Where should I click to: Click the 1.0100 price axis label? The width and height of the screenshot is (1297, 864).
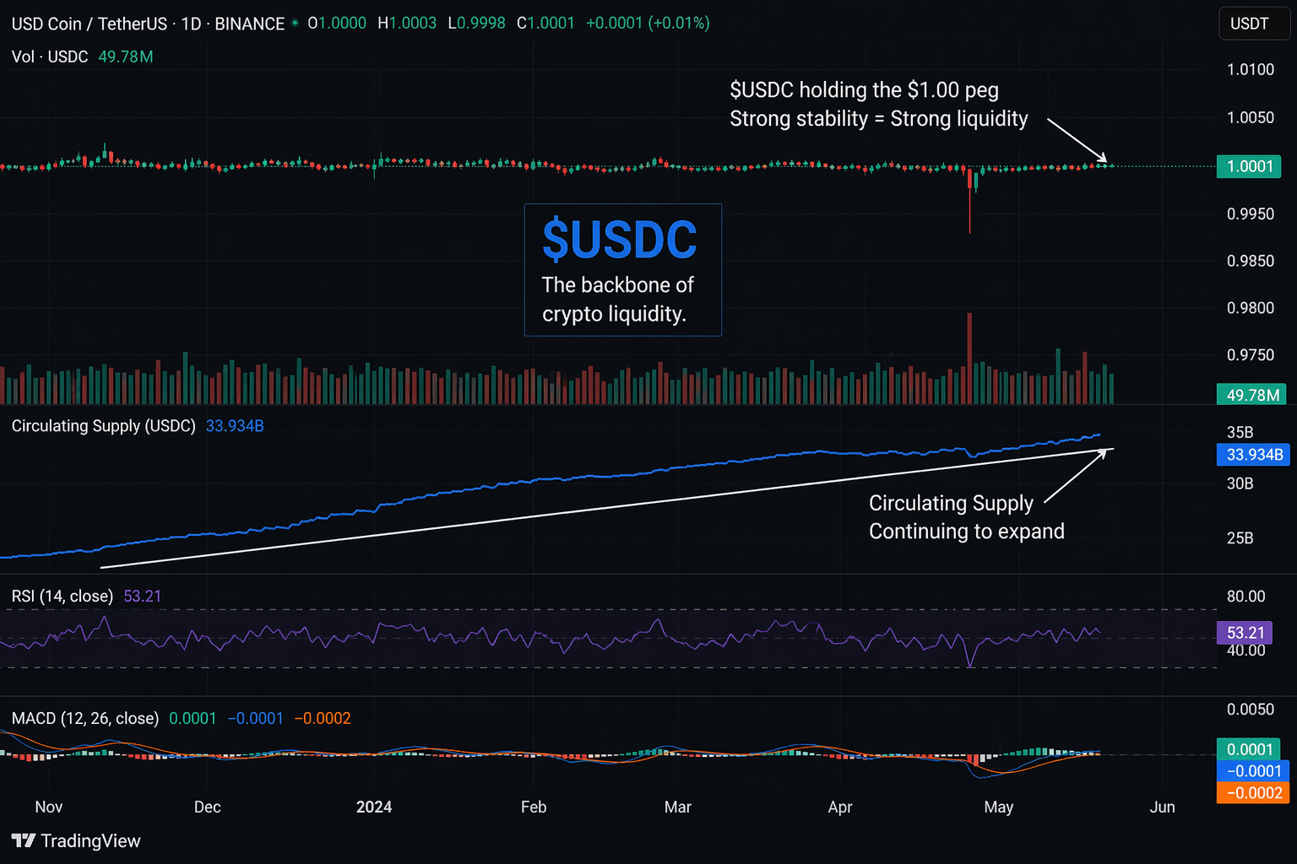pyautogui.click(x=1251, y=70)
